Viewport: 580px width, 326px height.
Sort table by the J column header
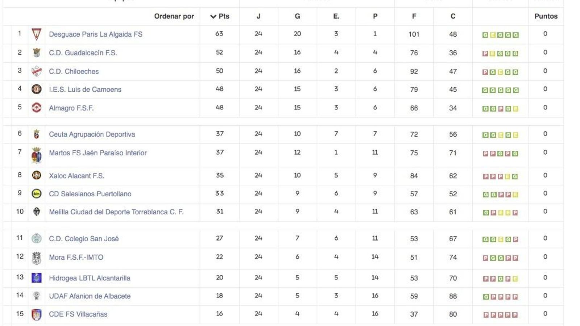pyautogui.click(x=258, y=16)
